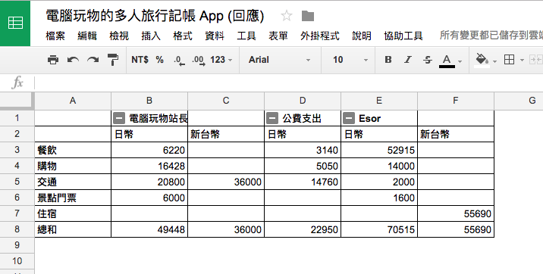This screenshot has width=543, height=274.
Task: Select column A header
Action: [x=73, y=101]
